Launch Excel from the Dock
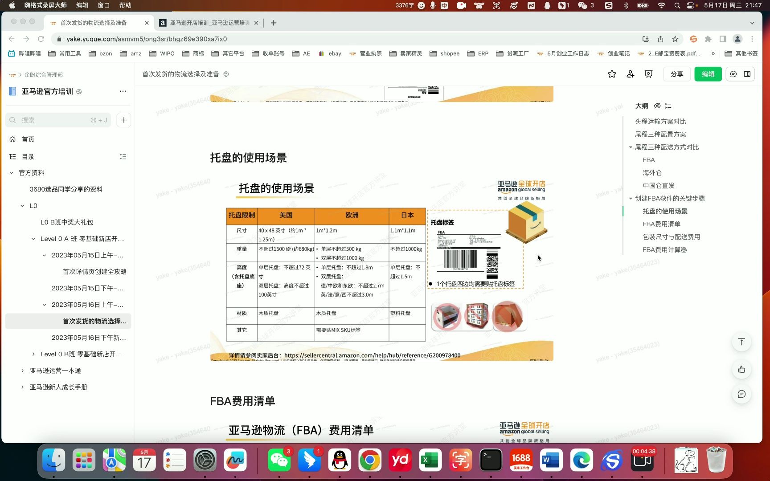 430,460
